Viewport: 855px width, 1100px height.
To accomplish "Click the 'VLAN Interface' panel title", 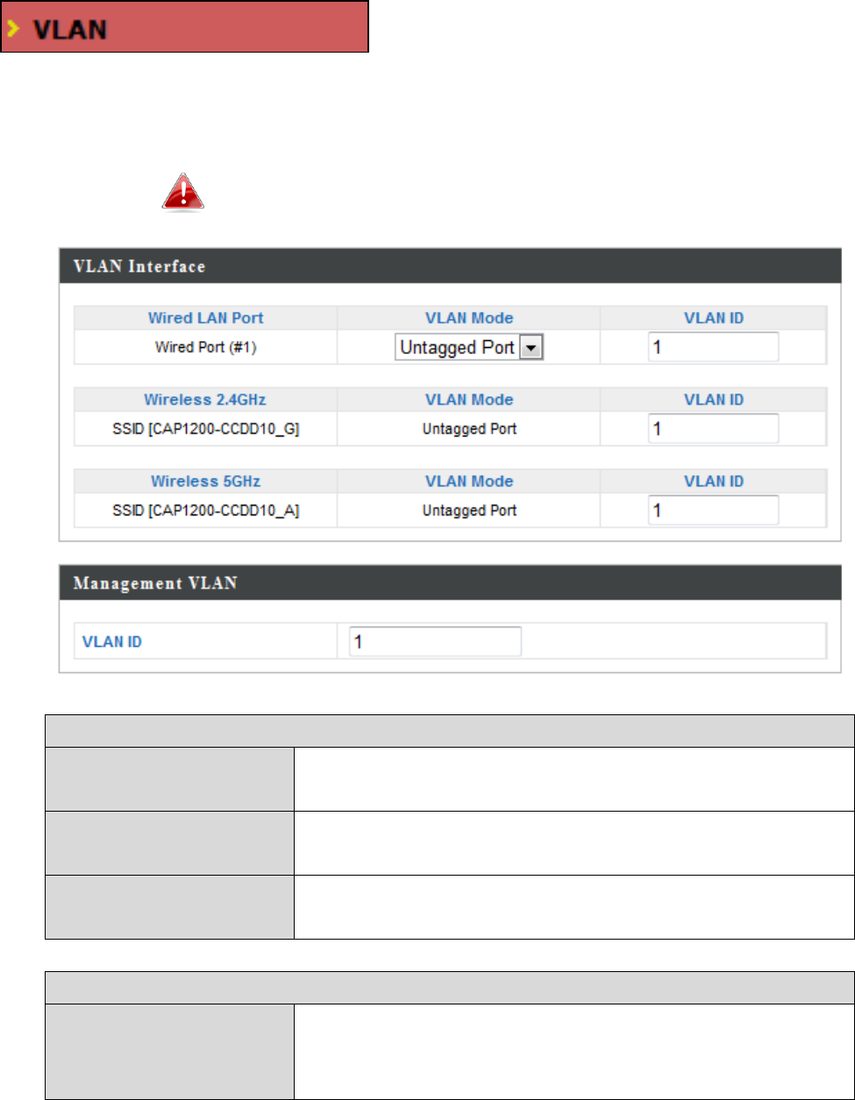I will 139,266.
